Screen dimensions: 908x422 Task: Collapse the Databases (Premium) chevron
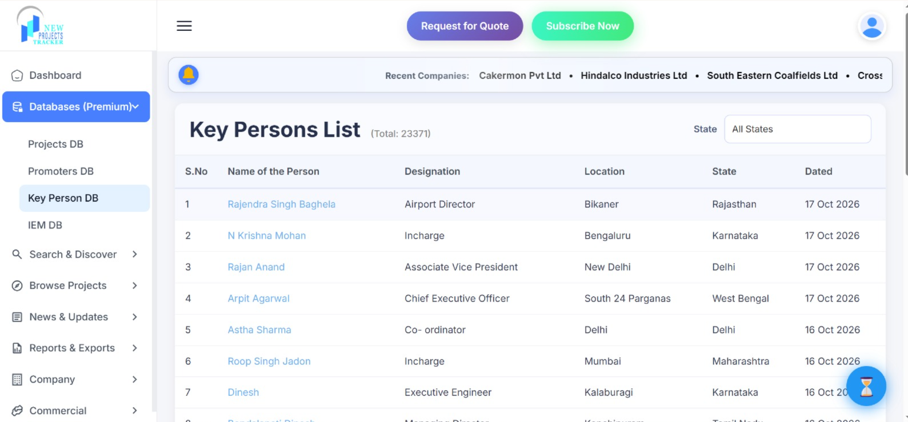[135, 107]
